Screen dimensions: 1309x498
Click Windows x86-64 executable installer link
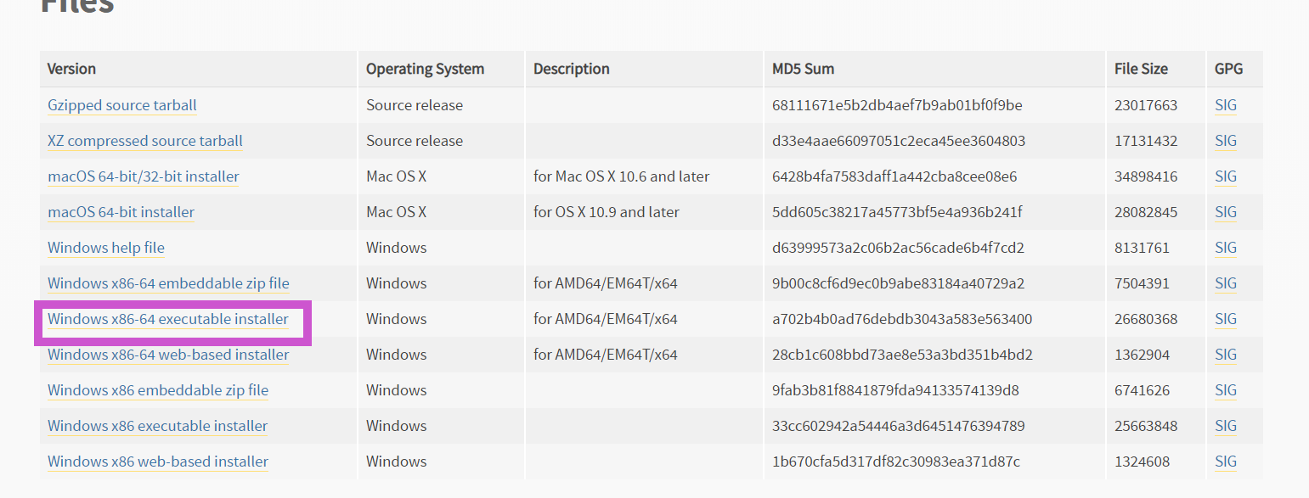point(168,319)
